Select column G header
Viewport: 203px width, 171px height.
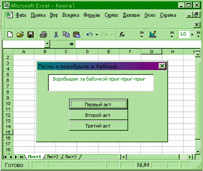[x=151, y=52]
